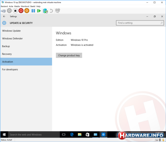166x142 pixels.
Task: Open the Store from the taskbar
Action: click(87, 135)
